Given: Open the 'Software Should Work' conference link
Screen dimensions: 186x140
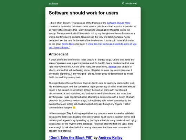Looking at the screenshot, I should click(118, 23).
